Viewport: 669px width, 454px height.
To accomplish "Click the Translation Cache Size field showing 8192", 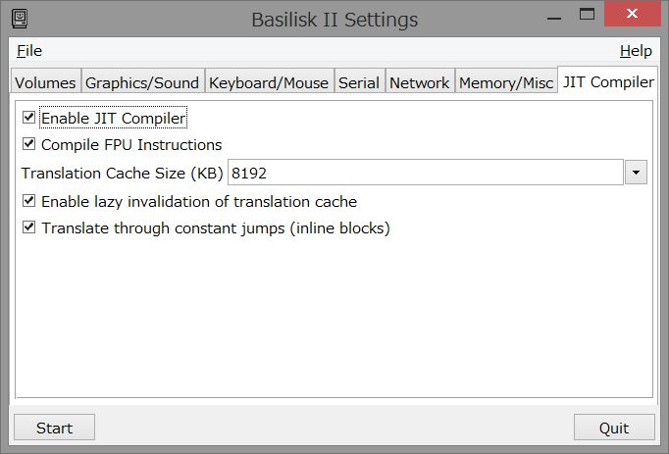I will tap(426, 173).
